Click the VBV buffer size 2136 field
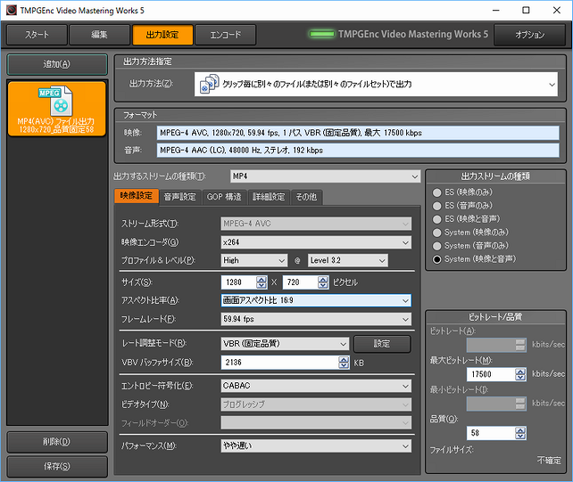This screenshot has width=573, height=482. [280, 363]
